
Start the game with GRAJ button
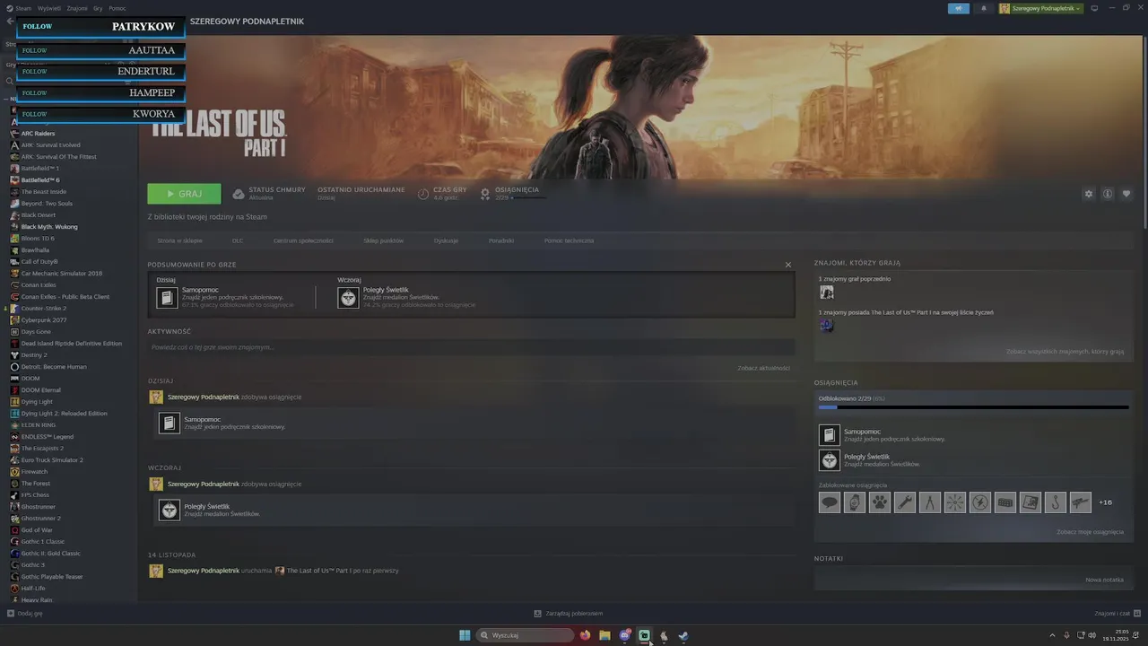(184, 194)
